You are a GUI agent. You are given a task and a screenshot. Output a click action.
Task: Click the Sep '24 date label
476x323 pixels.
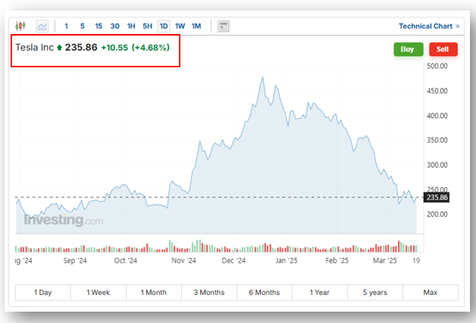[75, 260]
